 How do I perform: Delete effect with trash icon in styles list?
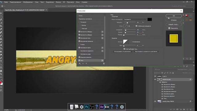tap(104, 64)
